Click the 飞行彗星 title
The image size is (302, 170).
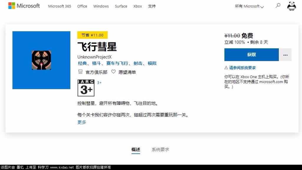point(97,47)
